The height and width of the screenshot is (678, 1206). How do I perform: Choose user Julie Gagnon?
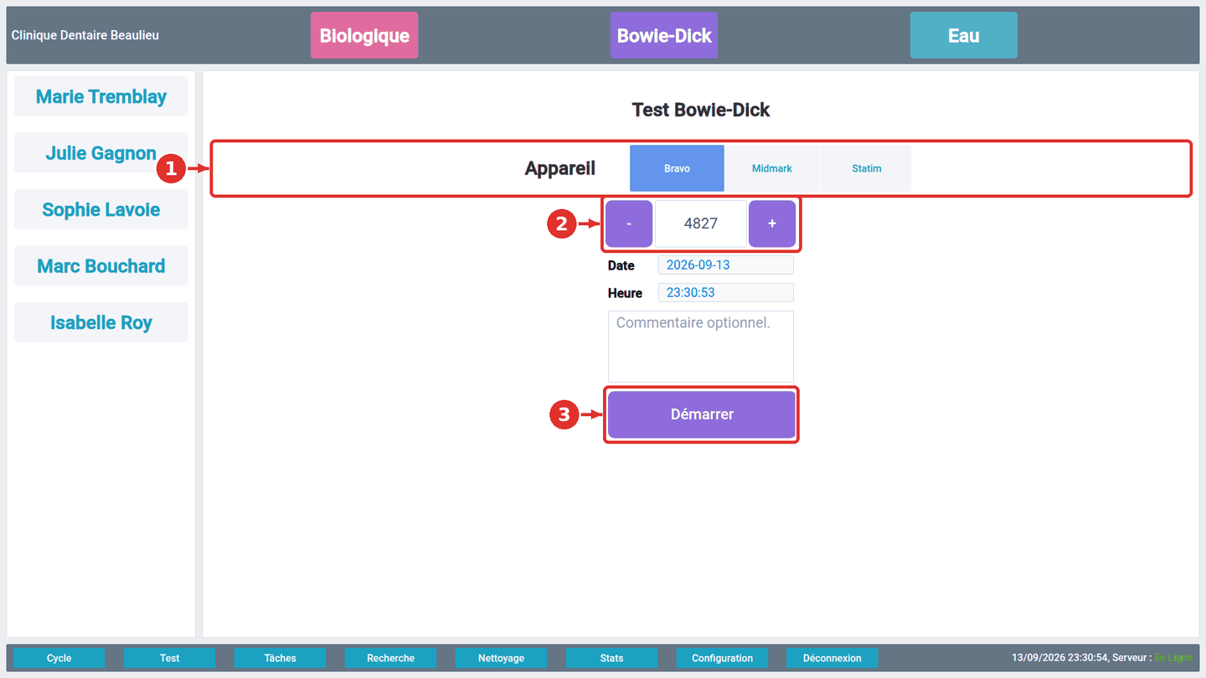(101, 153)
